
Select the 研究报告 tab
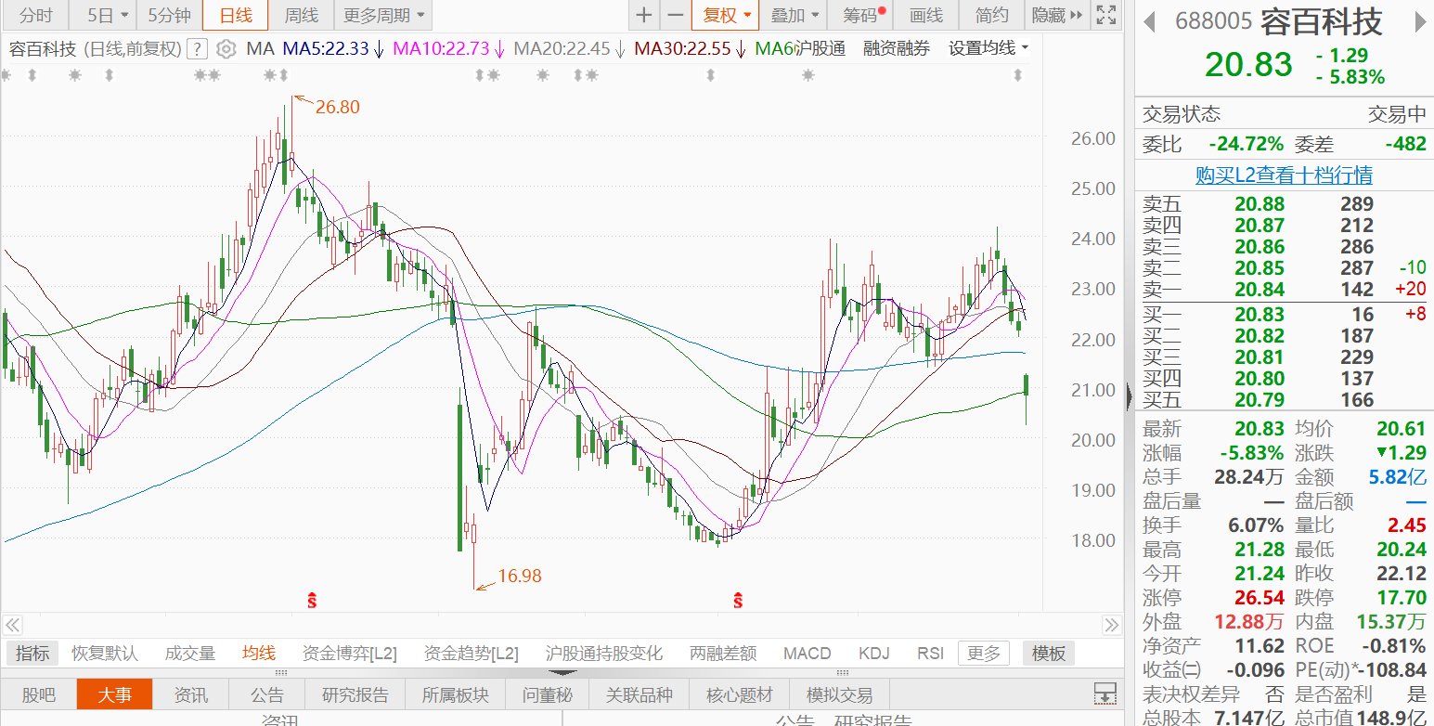coord(355,694)
